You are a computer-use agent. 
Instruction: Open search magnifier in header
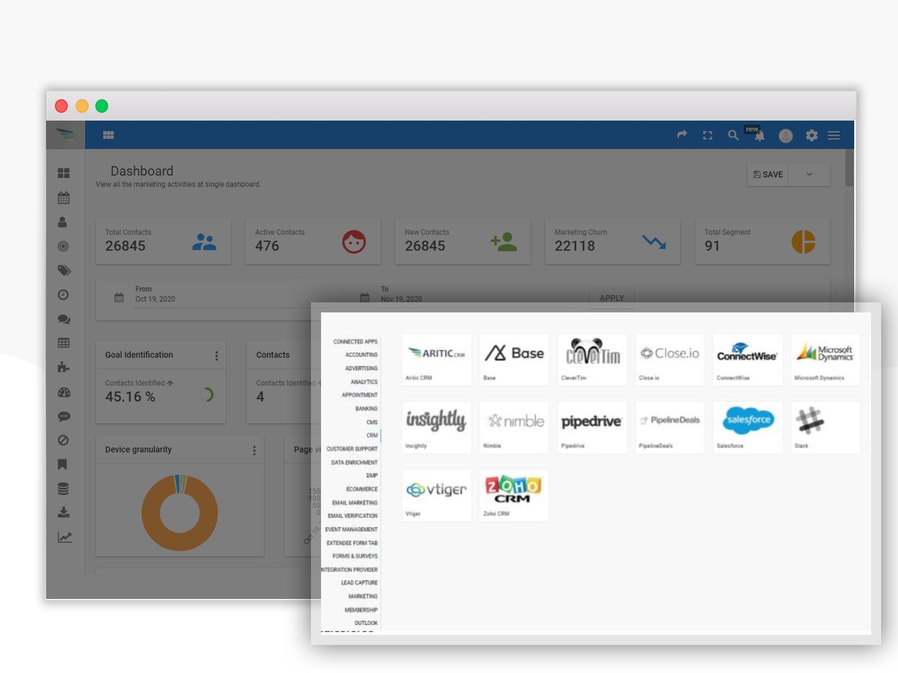tap(733, 135)
